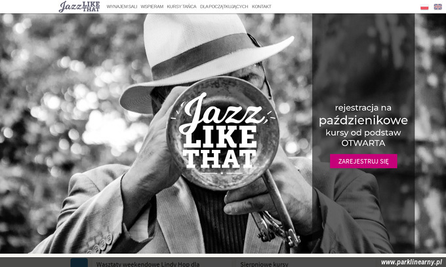Click dark blue news thumbnail at bottom

pos(79,262)
